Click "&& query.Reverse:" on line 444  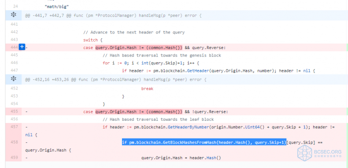[x=205, y=48]
